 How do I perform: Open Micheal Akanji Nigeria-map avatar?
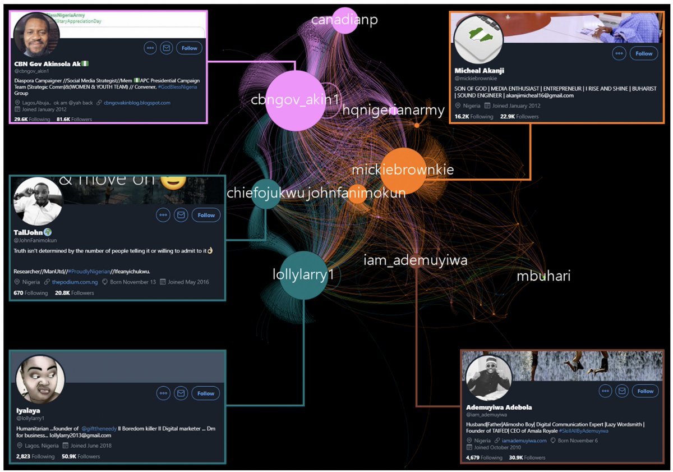(x=478, y=39)
